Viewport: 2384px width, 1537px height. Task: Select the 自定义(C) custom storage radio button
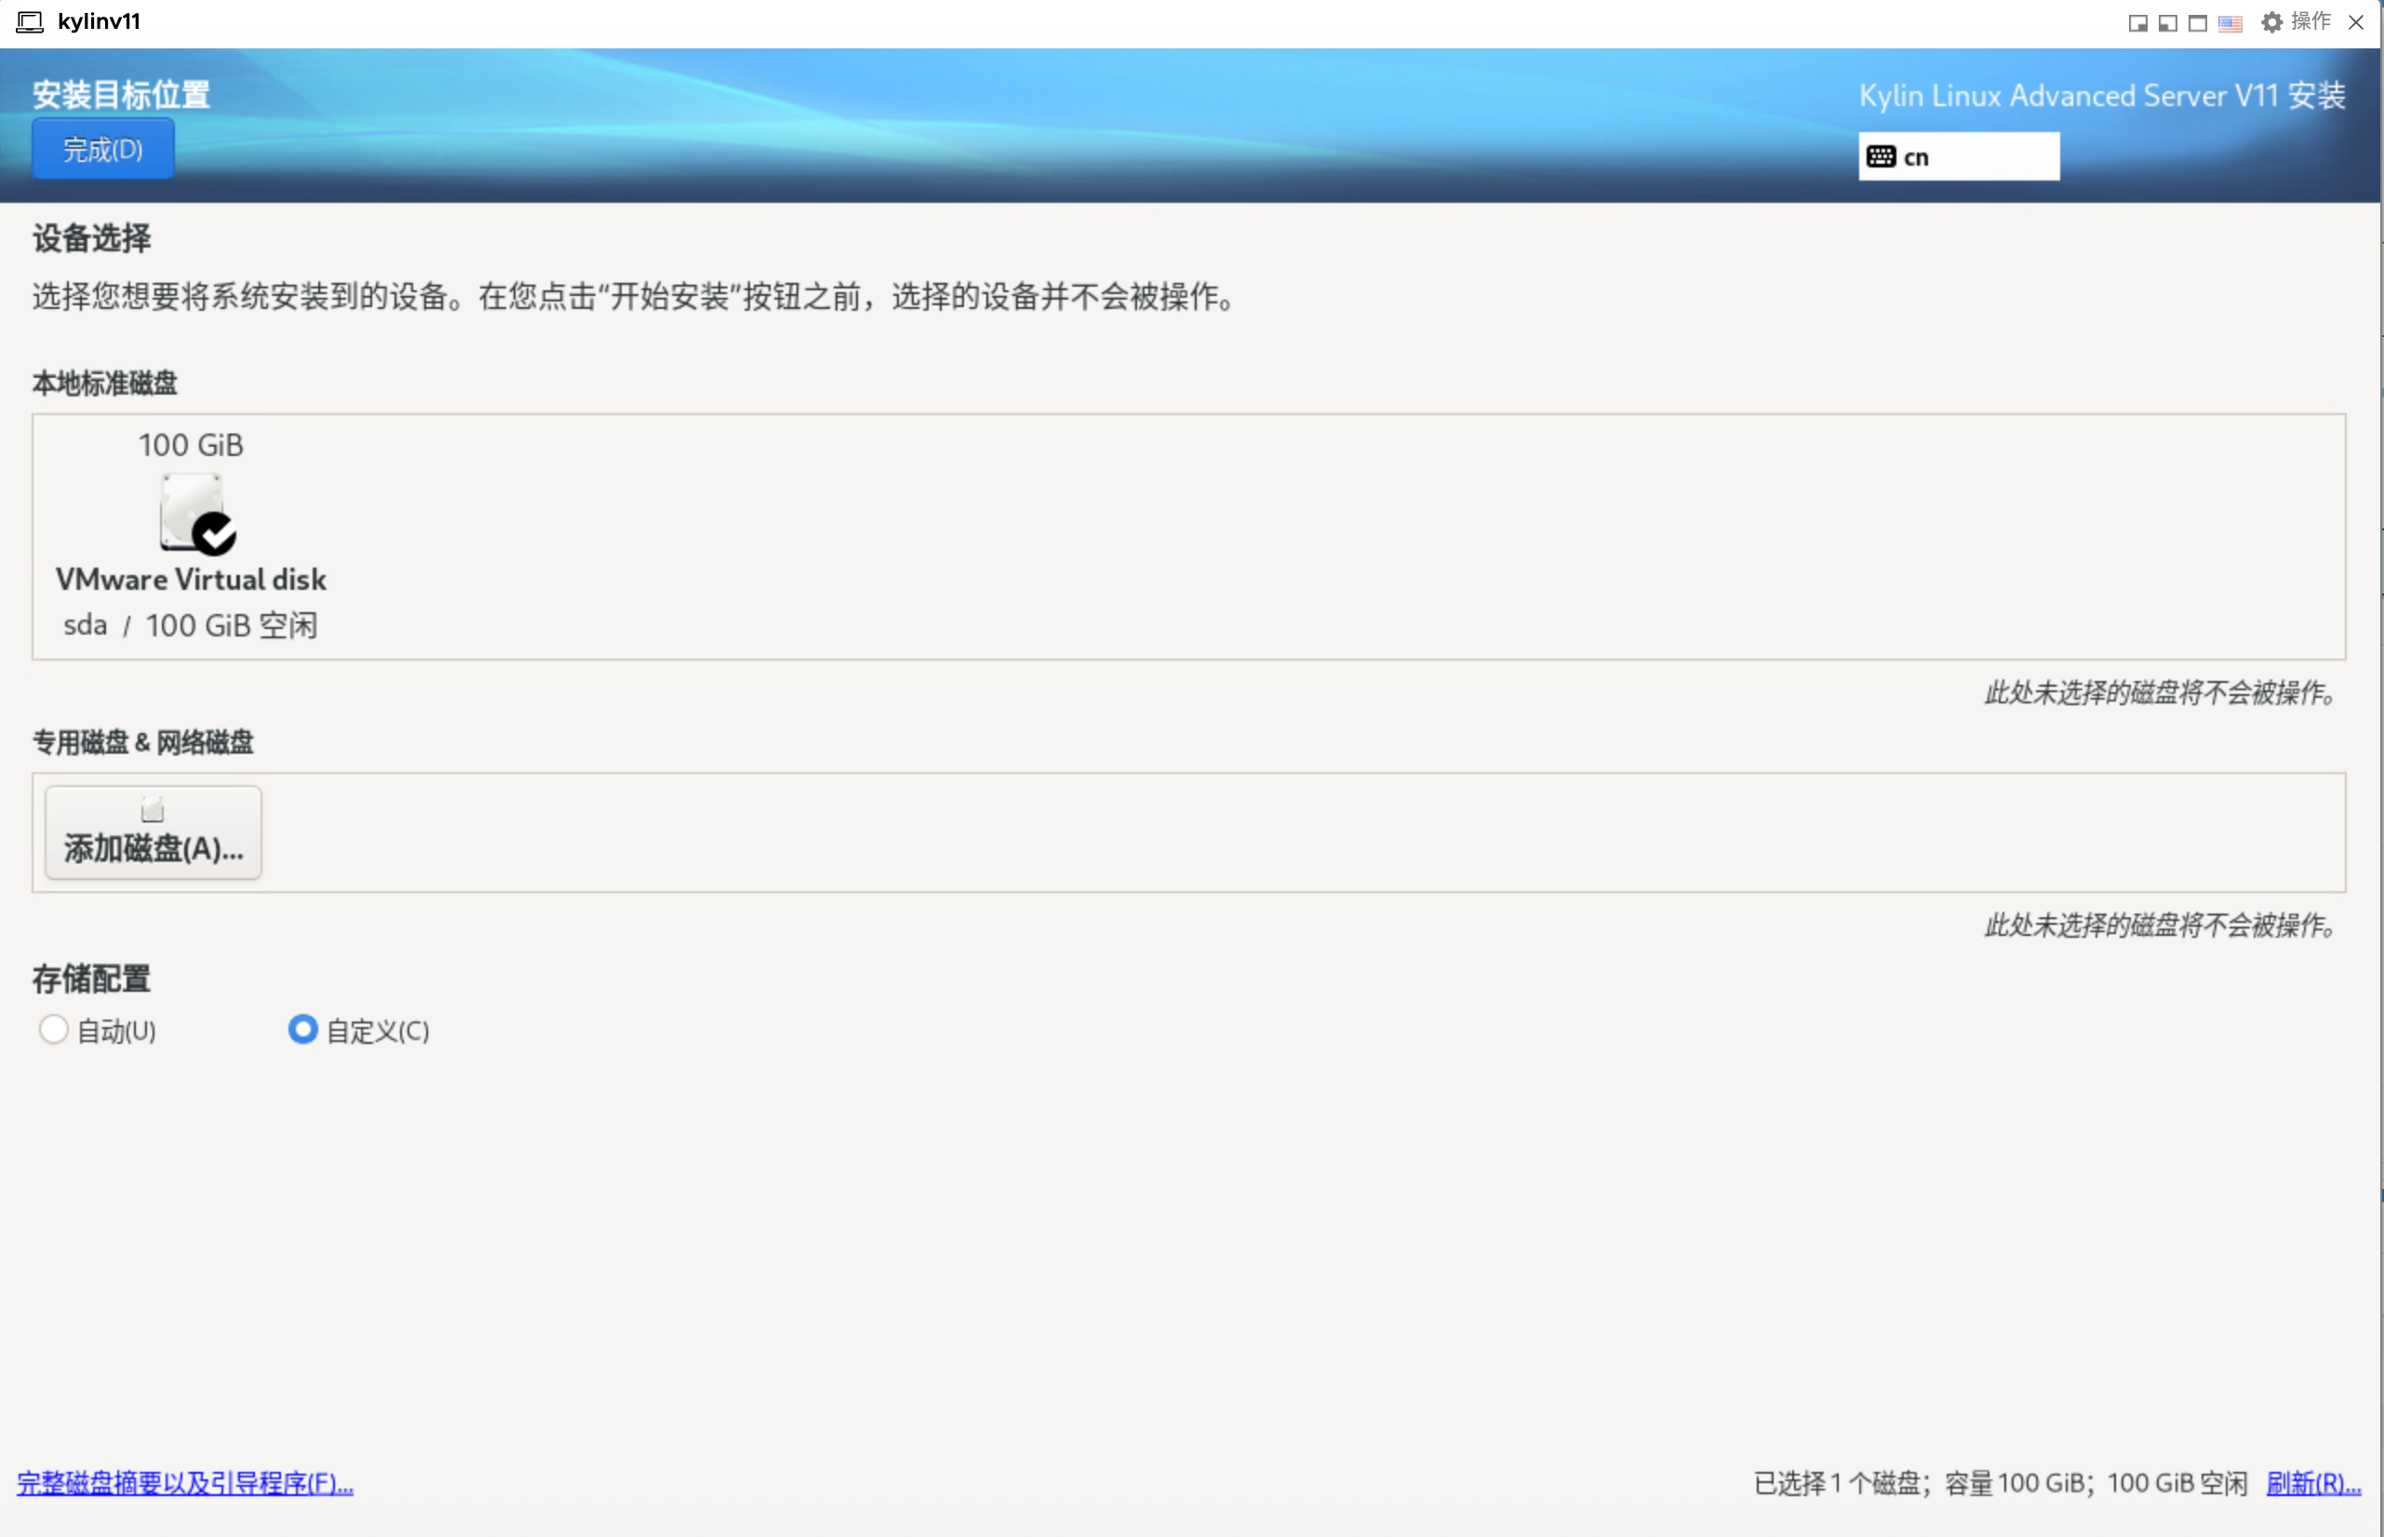(x=302, y=1029)
